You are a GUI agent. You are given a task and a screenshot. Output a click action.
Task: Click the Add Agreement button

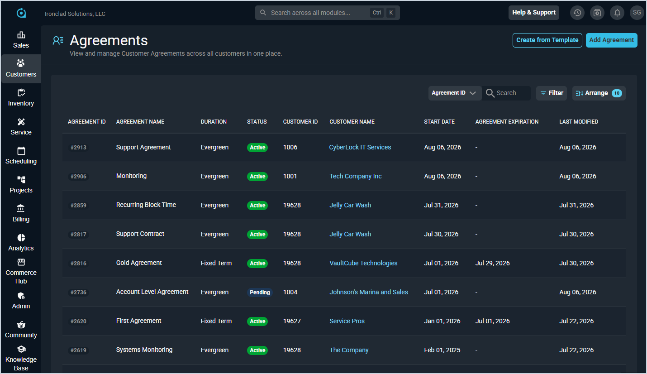611,40
